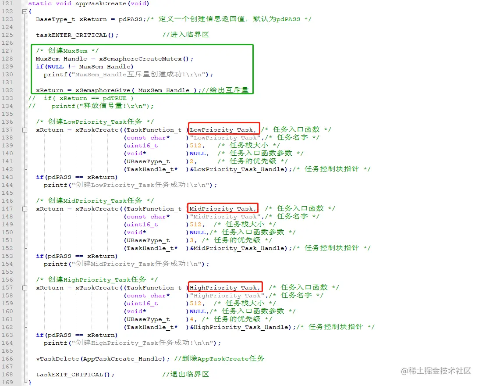
Task: Click the '创建HighPriority_Task任务' comment
Action: (96, 279)
